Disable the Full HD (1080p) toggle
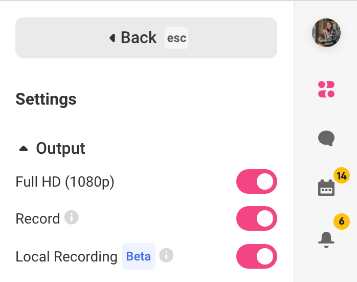 [257, 182]
